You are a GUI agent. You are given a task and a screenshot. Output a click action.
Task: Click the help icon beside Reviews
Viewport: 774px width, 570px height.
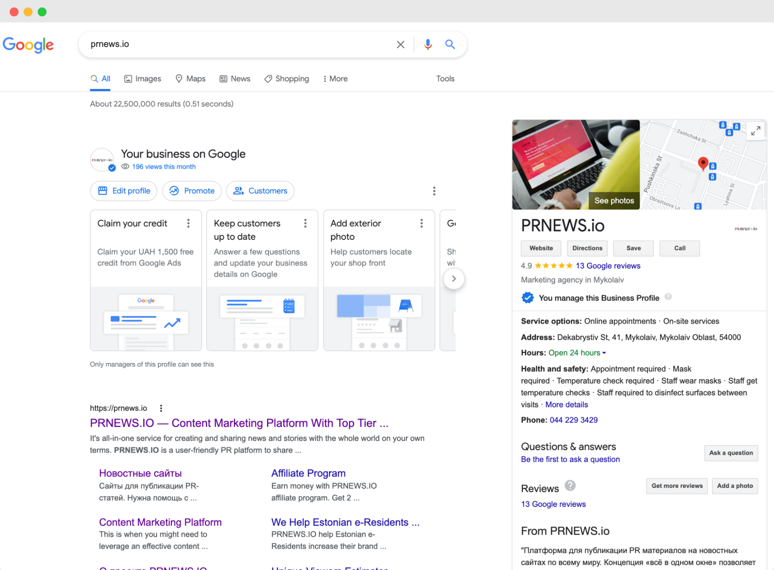click(570, 486)
